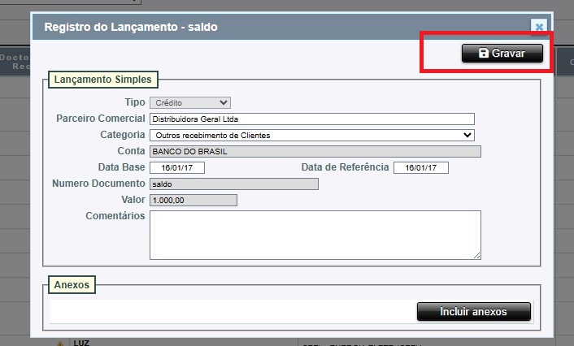Viewport: 574px width, 346px height.
Task: Select the Conta field with BANCO DO BRASIL
Action: point(315,151)
